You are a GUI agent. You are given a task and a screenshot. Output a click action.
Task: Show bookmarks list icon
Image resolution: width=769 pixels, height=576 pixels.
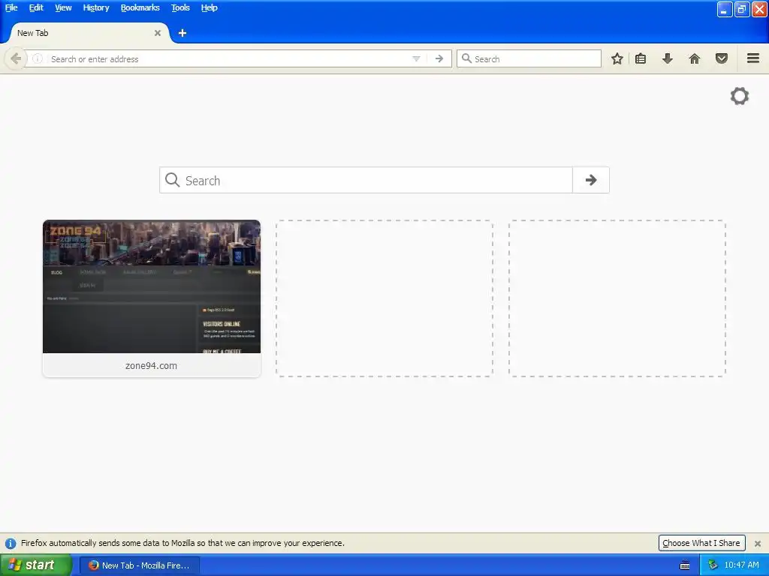pyautogui.click(x=641, y=58)
